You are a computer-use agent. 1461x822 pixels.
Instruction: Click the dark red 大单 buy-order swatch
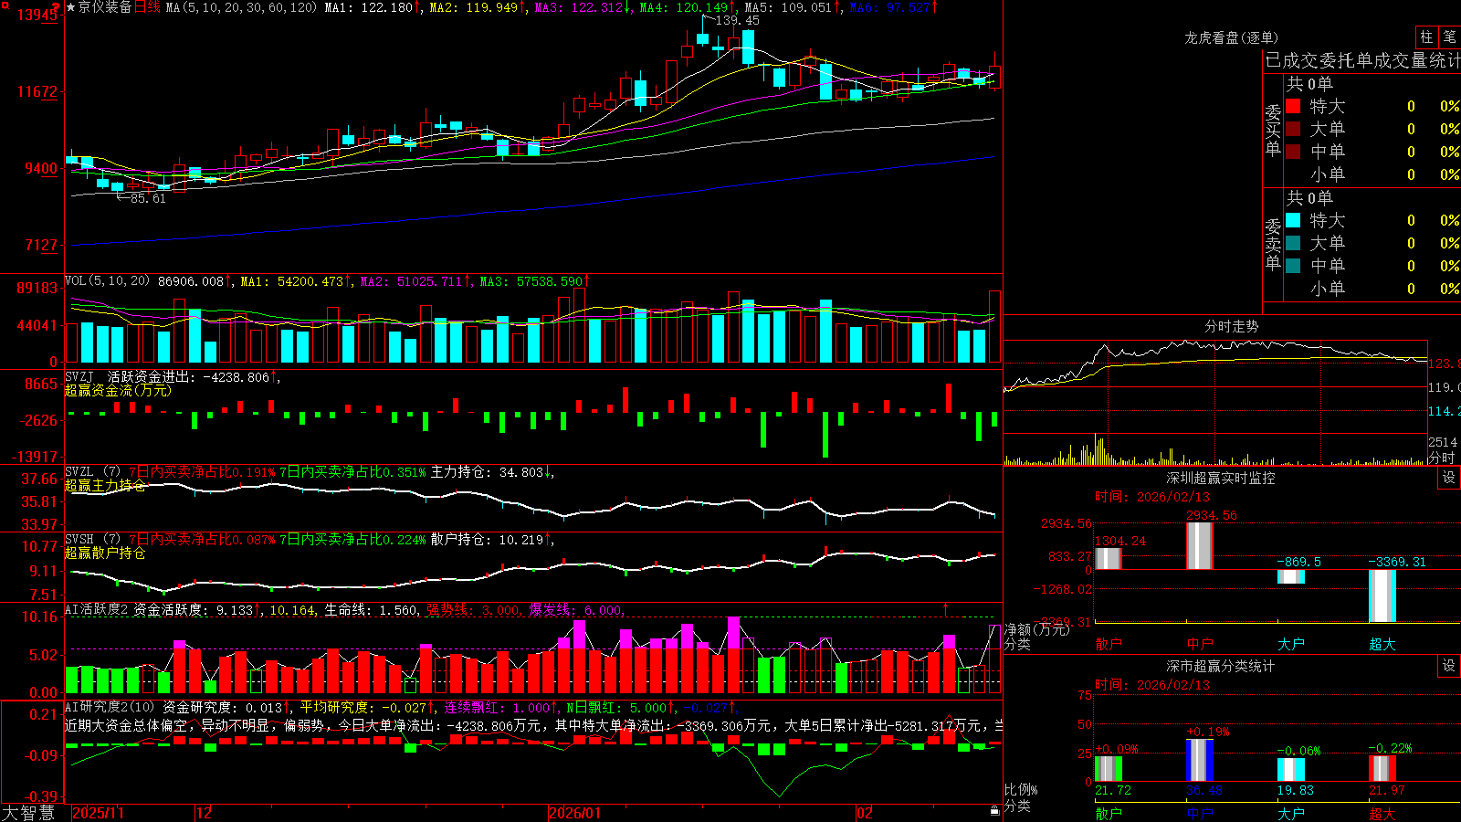click(1293, 129)
